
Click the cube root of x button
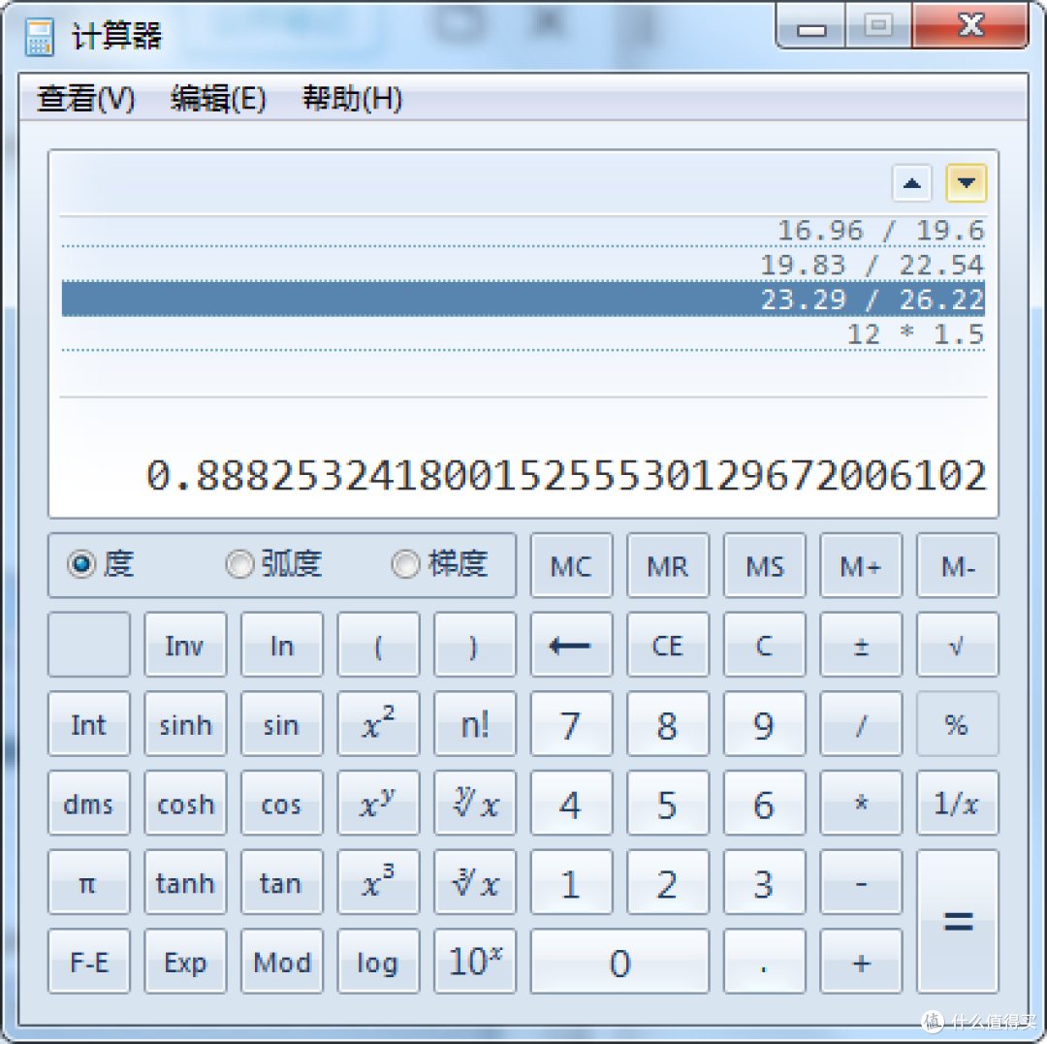(x=475, y=882)
